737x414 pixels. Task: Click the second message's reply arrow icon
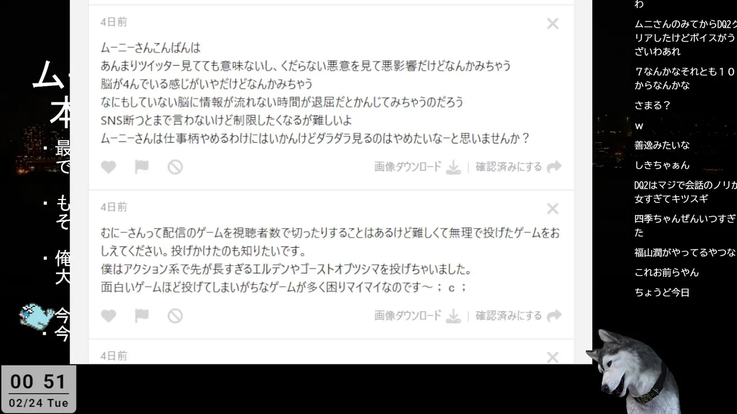click(554, 316)
